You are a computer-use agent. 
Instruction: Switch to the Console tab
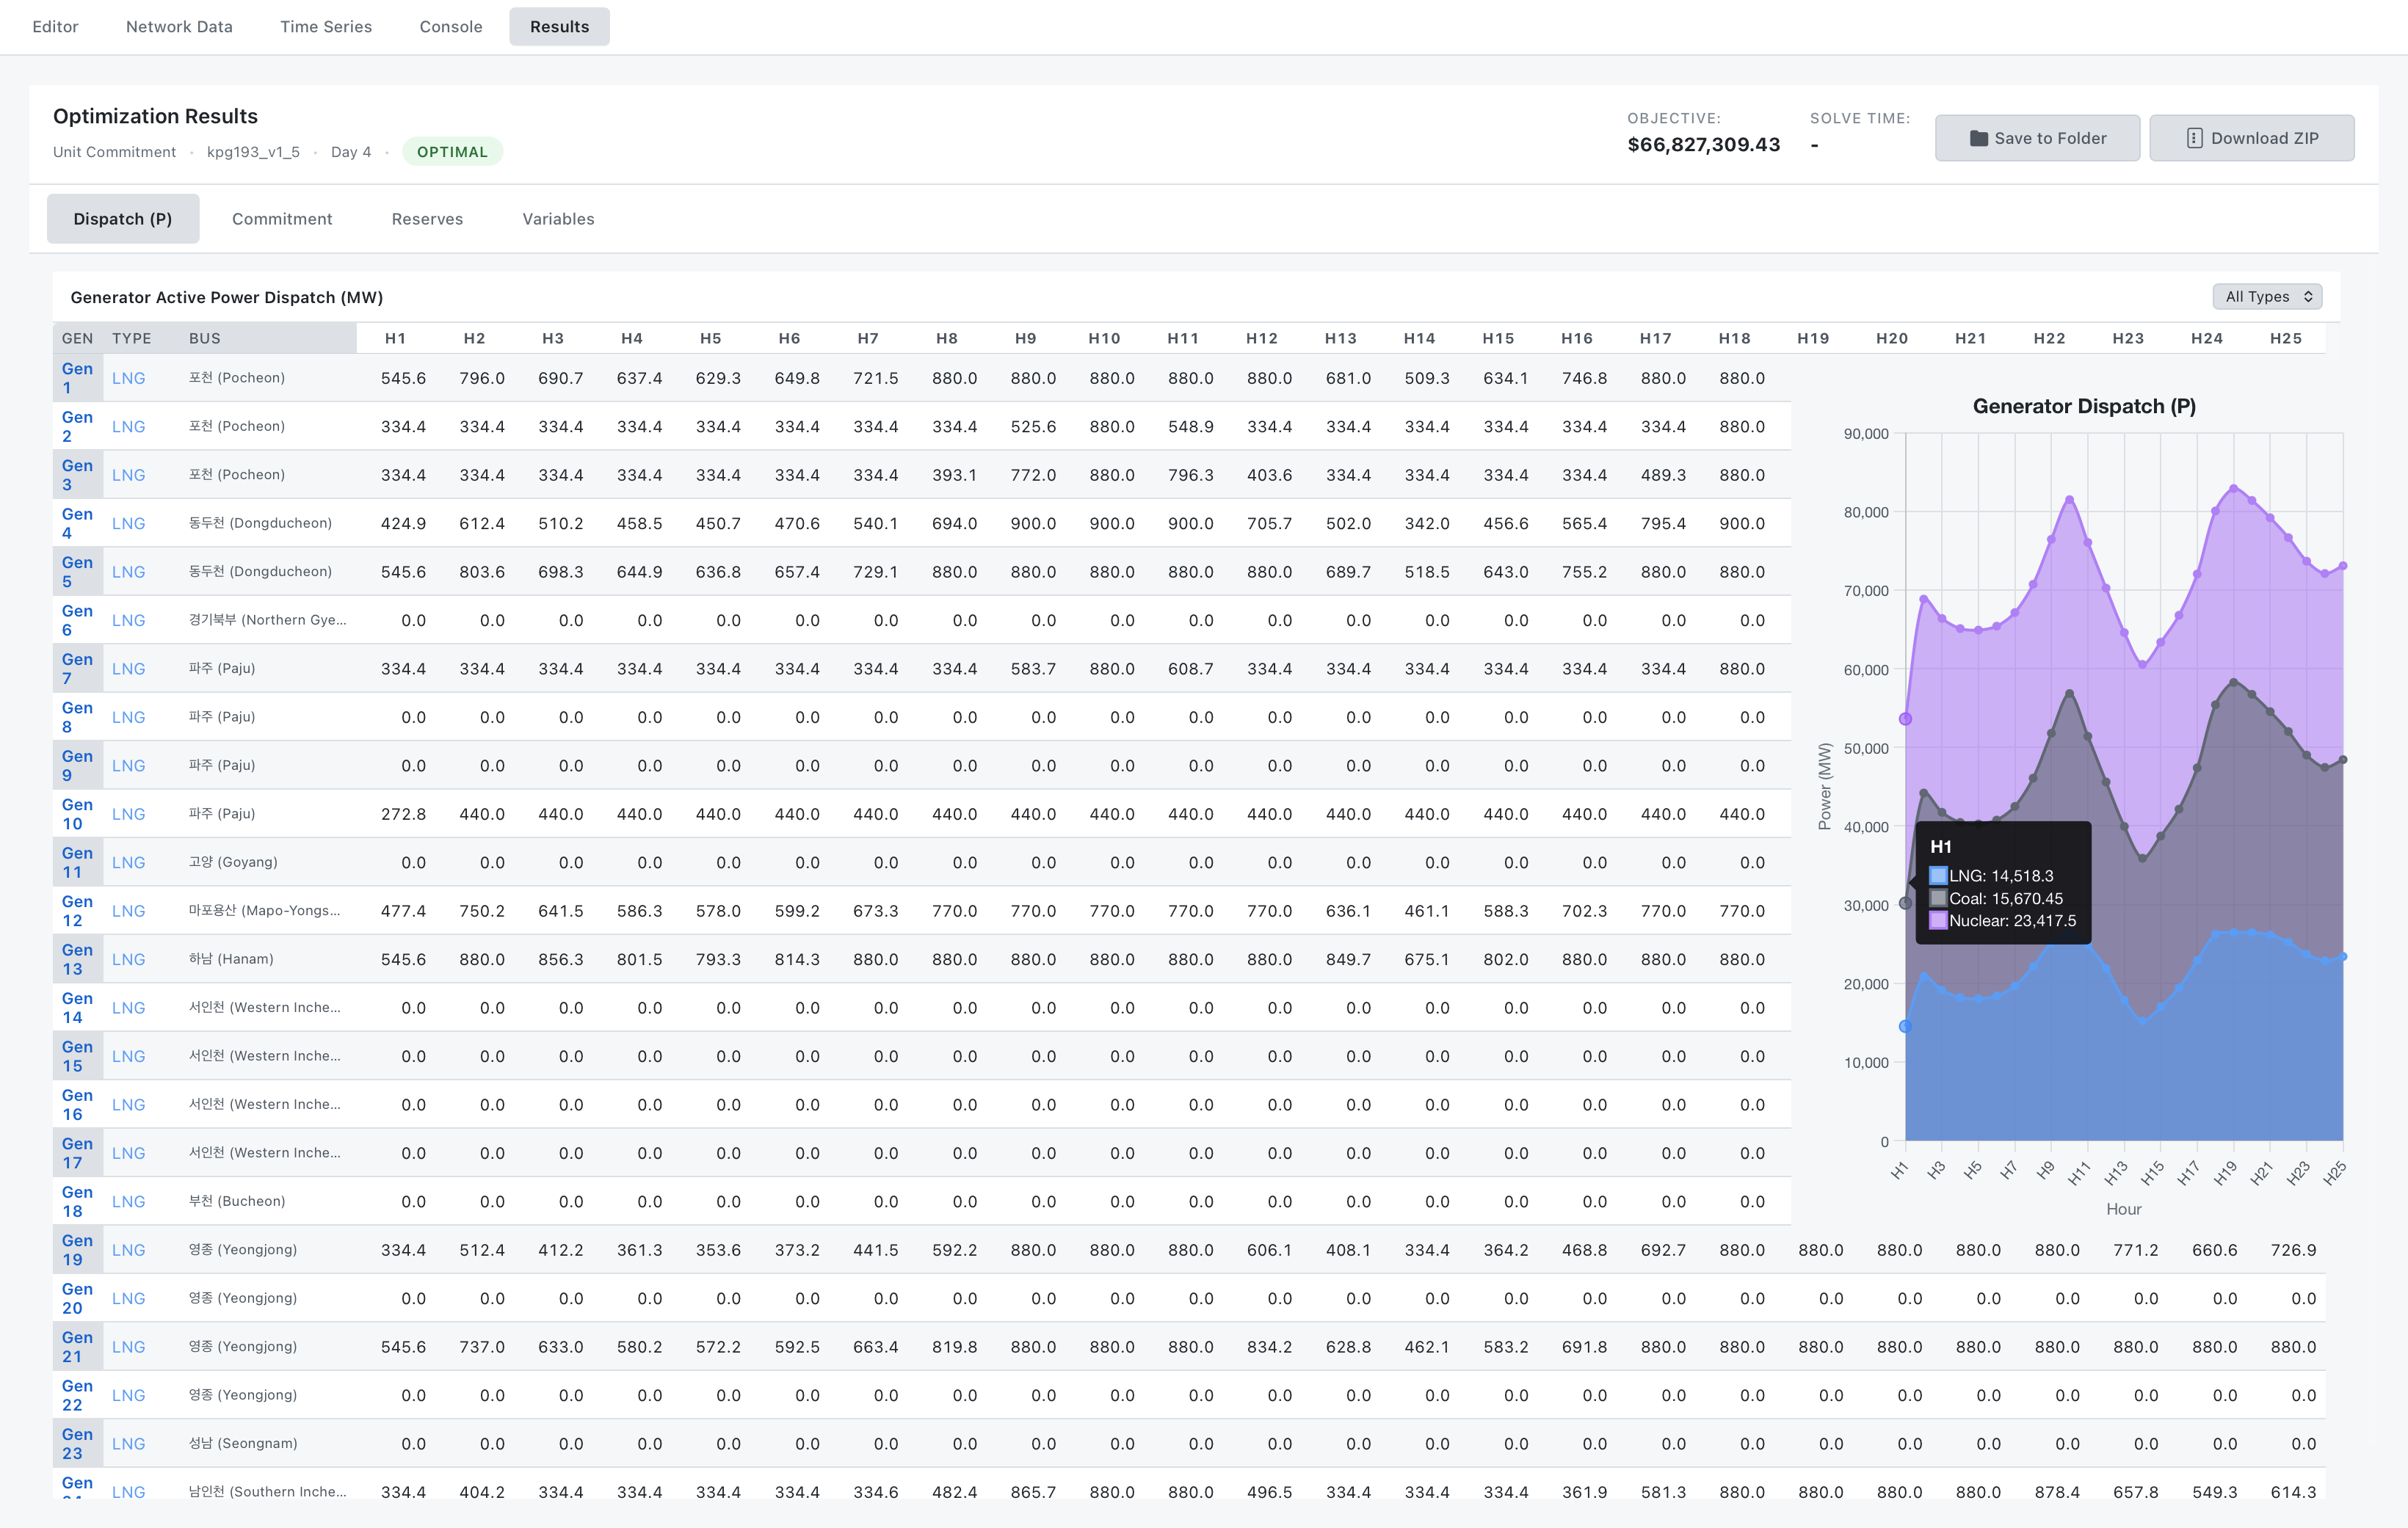450,27
